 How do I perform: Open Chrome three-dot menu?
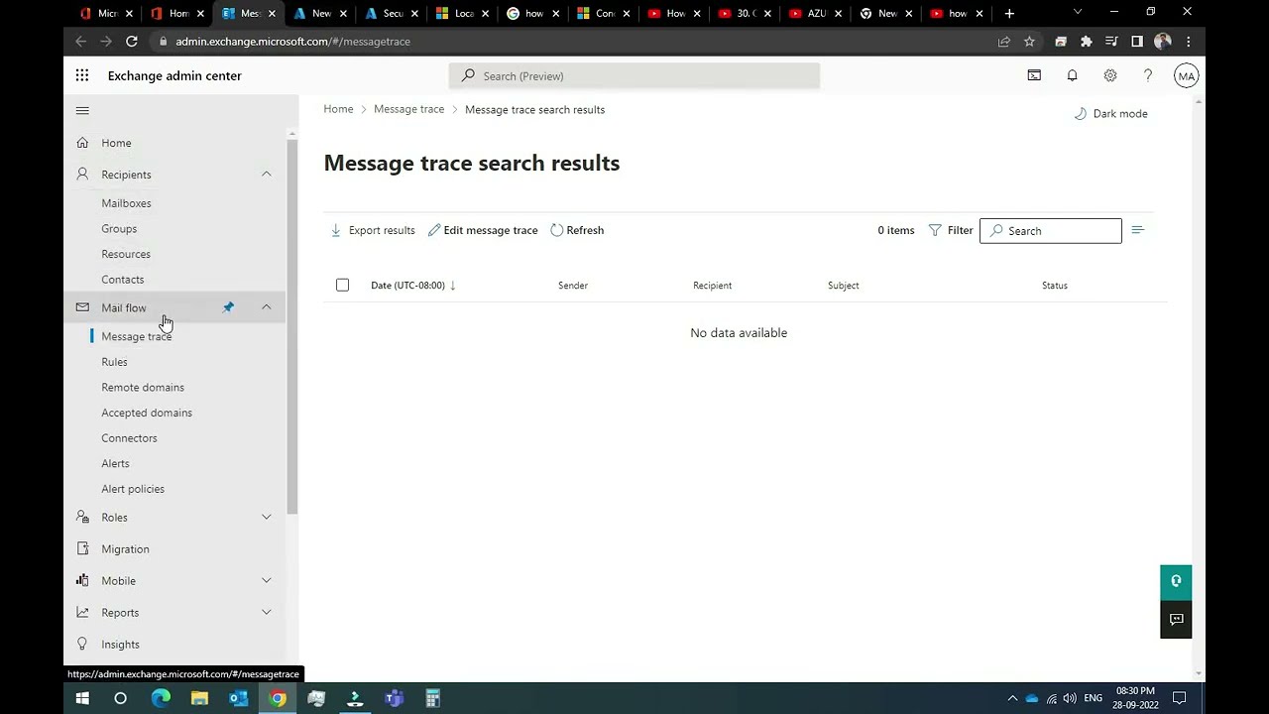pyautogui.click(x=1188, y=42)
